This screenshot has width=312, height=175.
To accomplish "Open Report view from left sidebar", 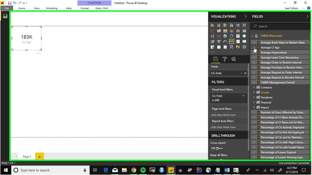I will (5, 16).
